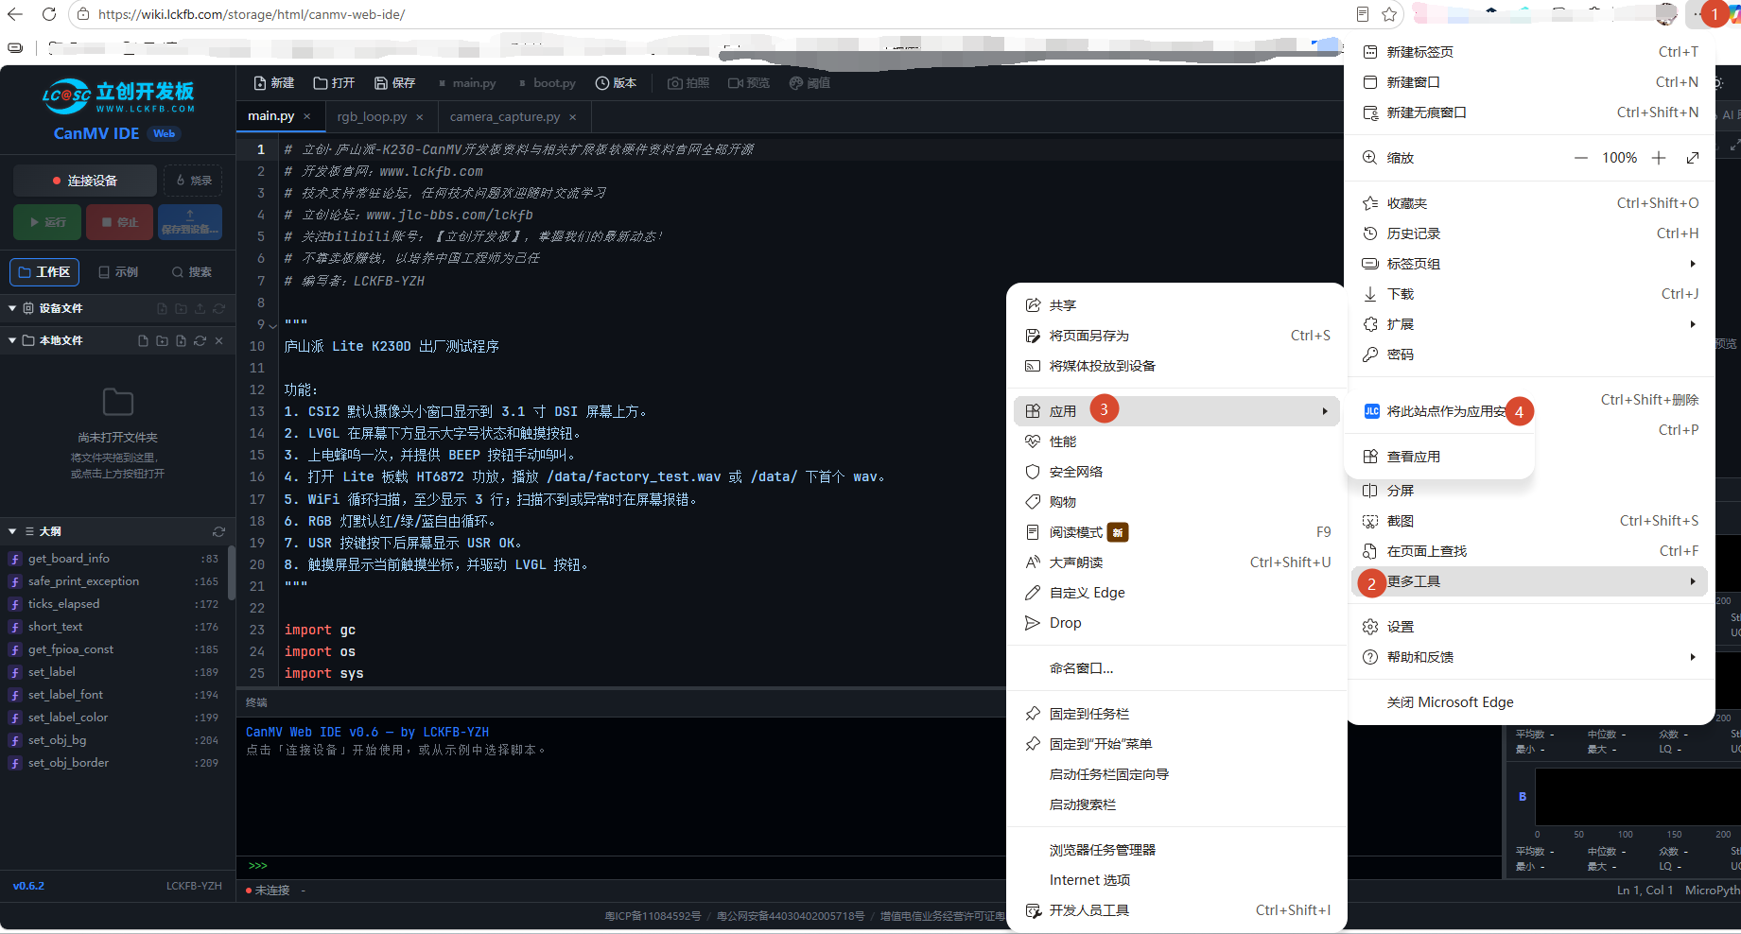Click the outline panel vertical scrollbar
The height and width of the screenshot is (934, 1741).
click(232, 573)
